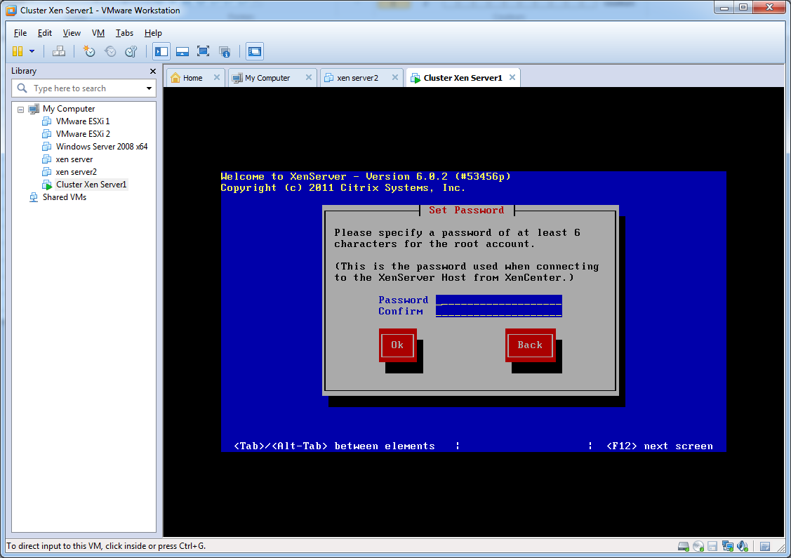Screen dimensions: 791x558
Task: Switch to the xen server2 tab
Action: point(357,78)
